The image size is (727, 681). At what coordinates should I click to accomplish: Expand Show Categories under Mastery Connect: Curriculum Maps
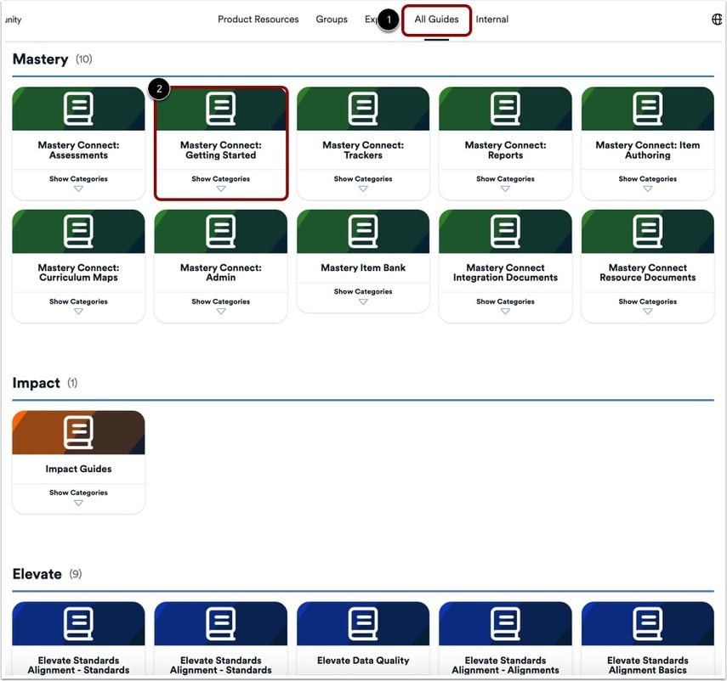78,306
